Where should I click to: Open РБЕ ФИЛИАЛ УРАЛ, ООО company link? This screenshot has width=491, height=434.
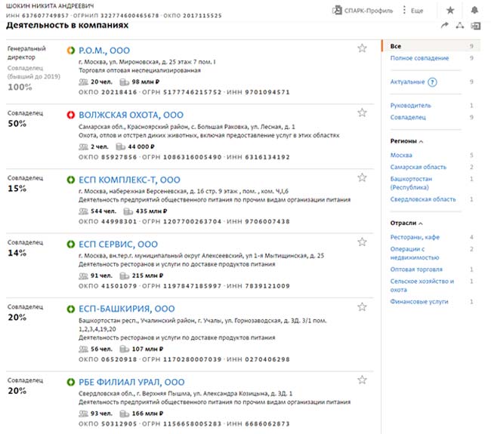point(131,382)
